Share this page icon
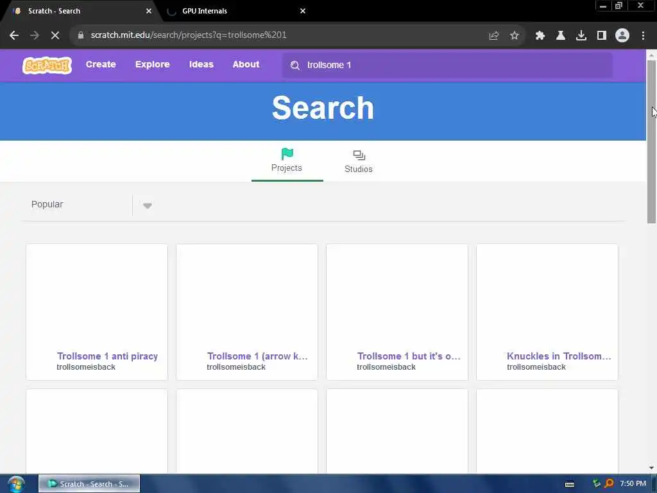657x493 pixels. 494,36
